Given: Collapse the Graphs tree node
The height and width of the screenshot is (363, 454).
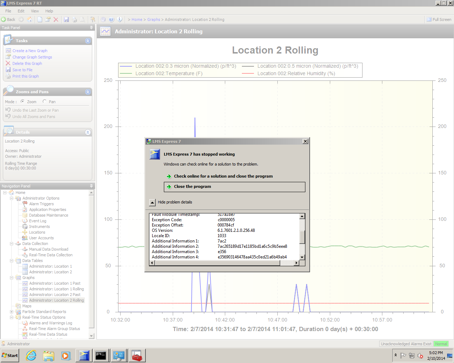Looking at the screenshot, I should click(x=12, y=278).
